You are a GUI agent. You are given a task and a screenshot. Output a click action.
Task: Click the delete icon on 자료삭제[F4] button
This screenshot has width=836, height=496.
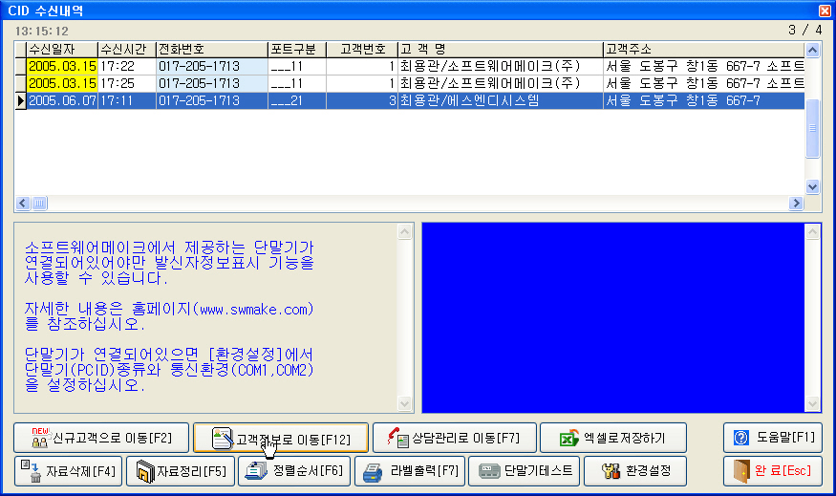click(31, 471)
